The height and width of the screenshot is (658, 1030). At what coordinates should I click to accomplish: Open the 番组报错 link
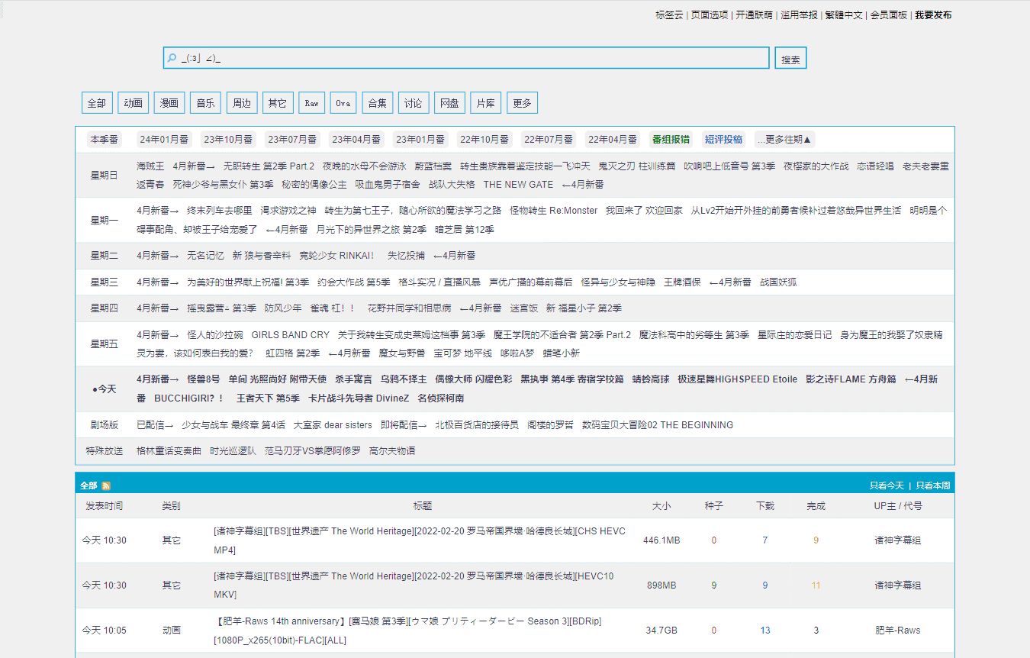671,140
